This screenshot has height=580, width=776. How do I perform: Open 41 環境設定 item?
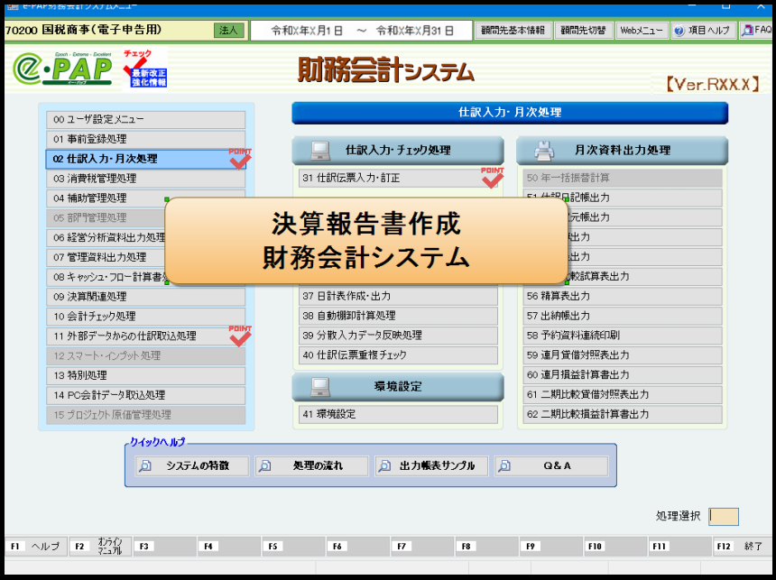tap(397, 415)
